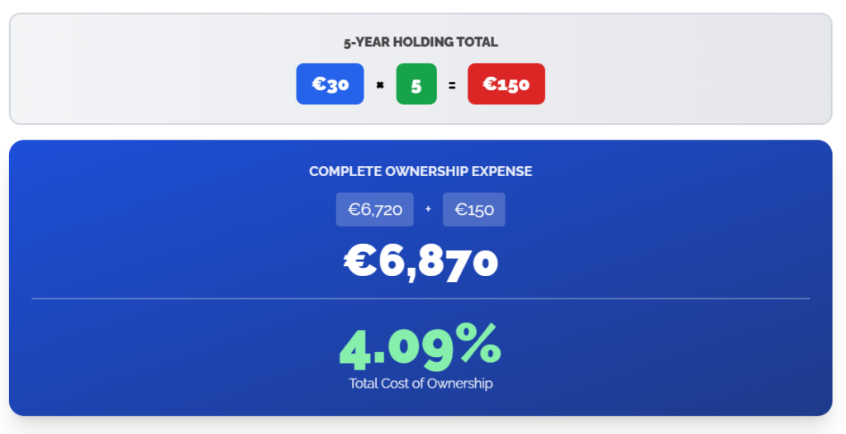Click the red €150 result badge
This screenshot has width=846, height=434.
pyautogui.click(x=506, y=84)
